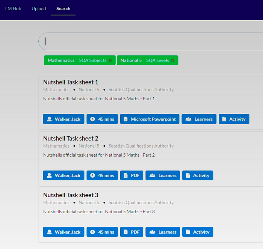Image resolution: width=263 pixels, height=249 pixels.
Task: Click the clock icon on Task sheet 3
Action: click(x=92, y=232)
